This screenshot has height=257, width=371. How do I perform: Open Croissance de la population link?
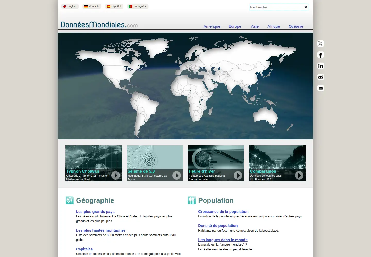pos(223,212)
